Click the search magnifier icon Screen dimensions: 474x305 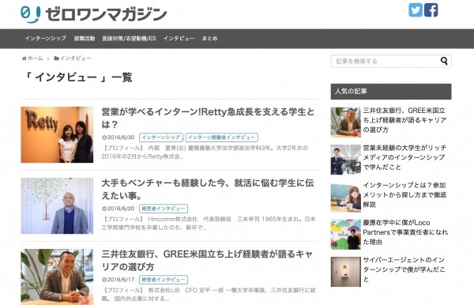tap(444, 61)
